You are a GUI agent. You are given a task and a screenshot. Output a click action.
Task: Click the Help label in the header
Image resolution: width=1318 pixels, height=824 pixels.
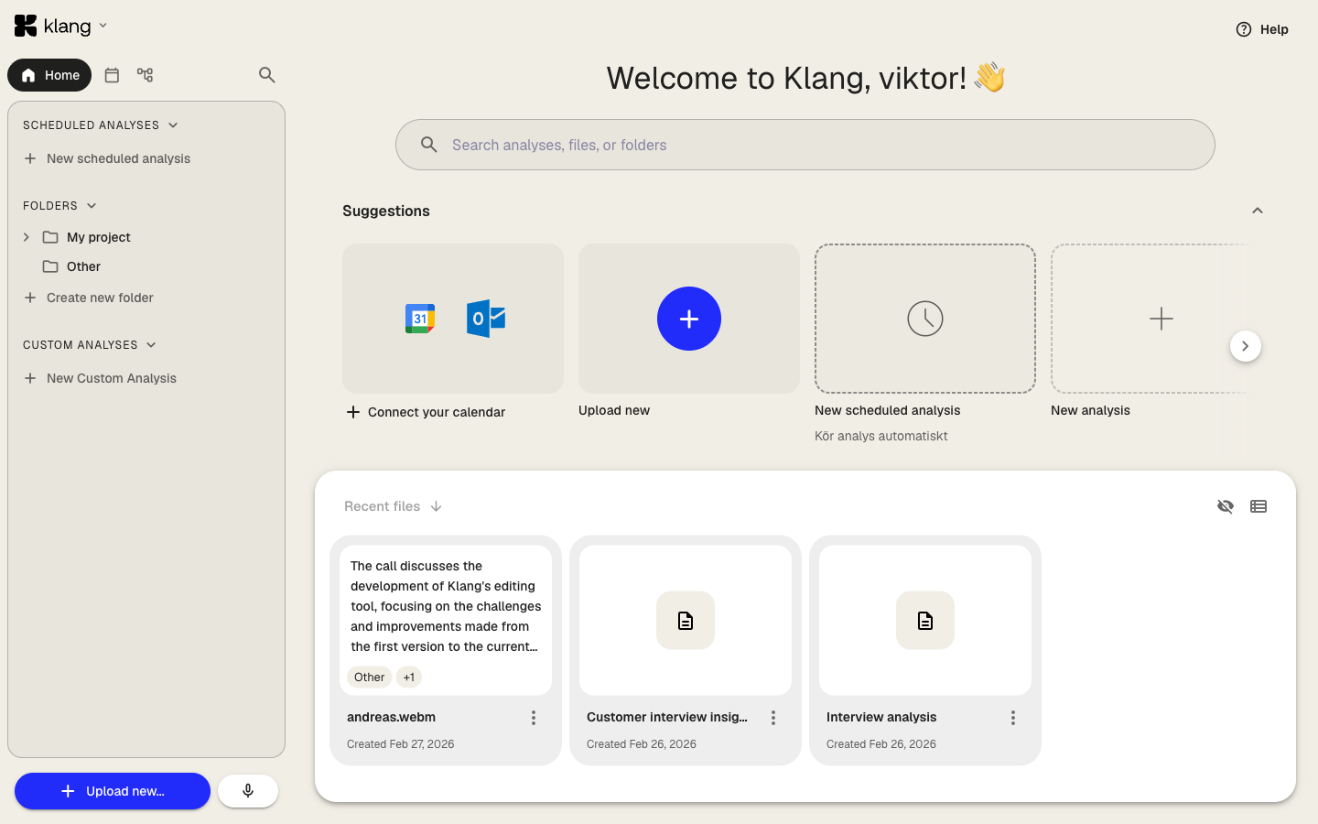tap(1274, 29)
